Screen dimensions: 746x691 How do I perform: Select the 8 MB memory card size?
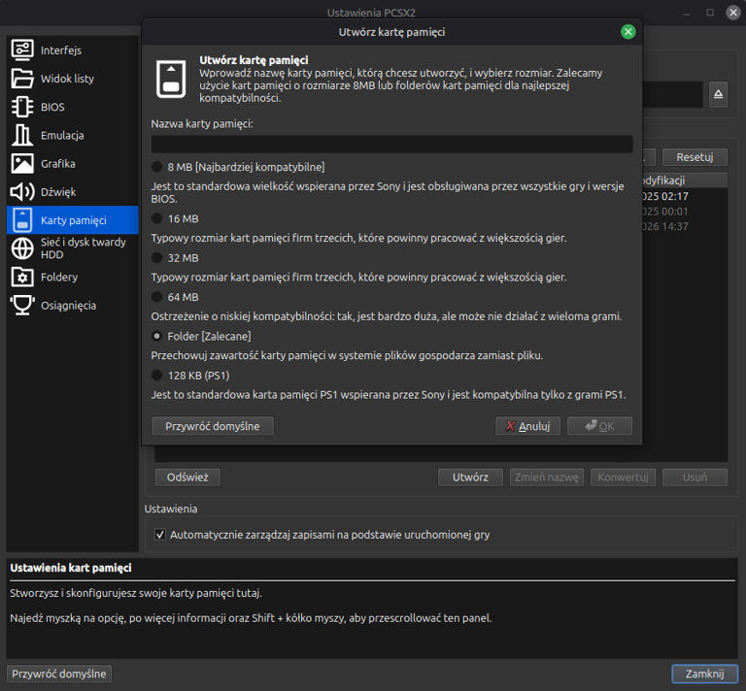tap(157, 167)
